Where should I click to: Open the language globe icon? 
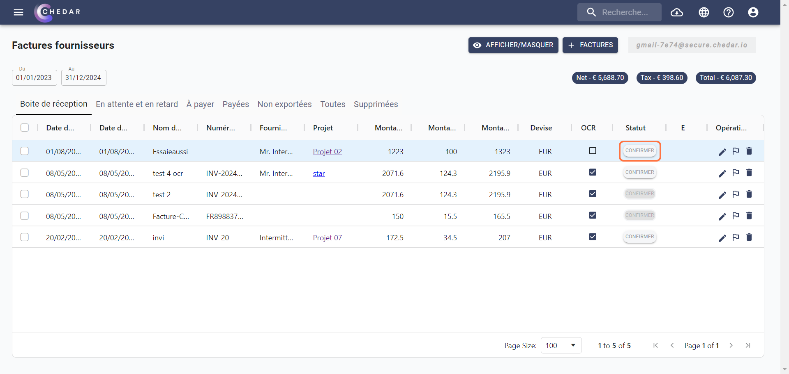click(x=704, y=12)
